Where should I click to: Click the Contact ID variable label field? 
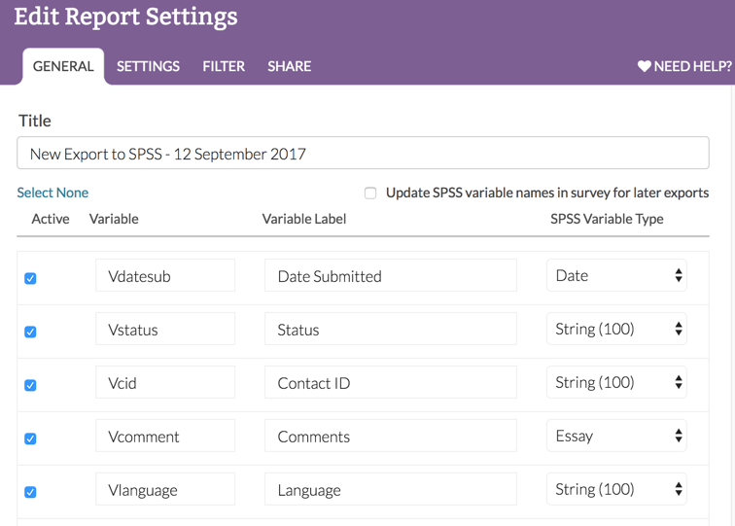pos(390,383)
